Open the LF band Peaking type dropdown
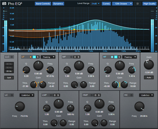 (x=48, y=57)
